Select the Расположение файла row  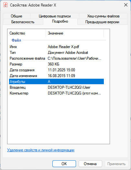coord(56,58)
